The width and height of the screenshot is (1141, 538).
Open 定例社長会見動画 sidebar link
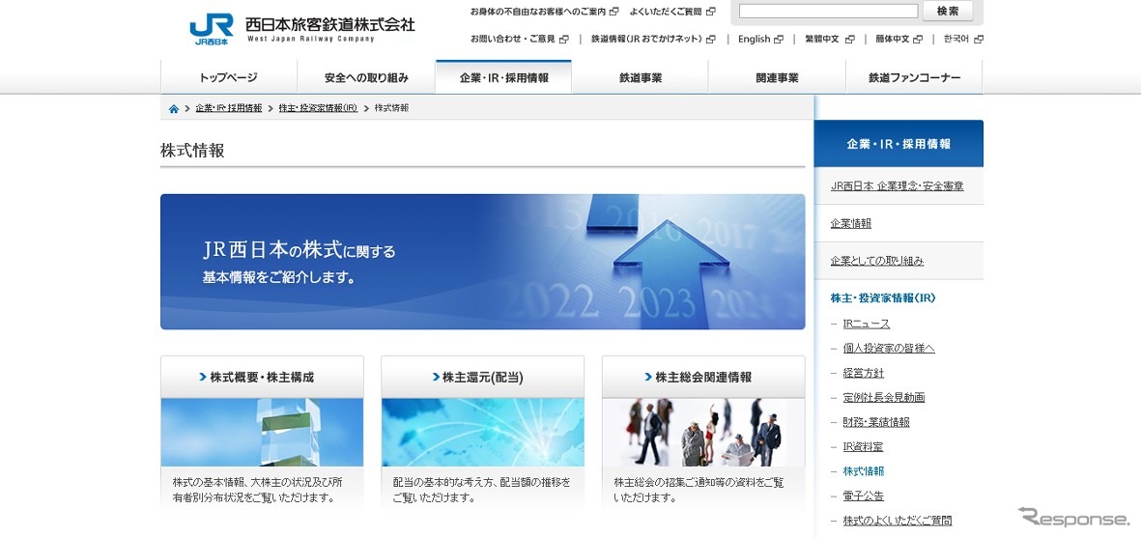[883, 398]
